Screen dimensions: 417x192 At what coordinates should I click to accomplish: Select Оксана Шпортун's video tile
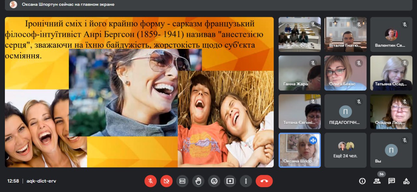(x=299, y=150)
